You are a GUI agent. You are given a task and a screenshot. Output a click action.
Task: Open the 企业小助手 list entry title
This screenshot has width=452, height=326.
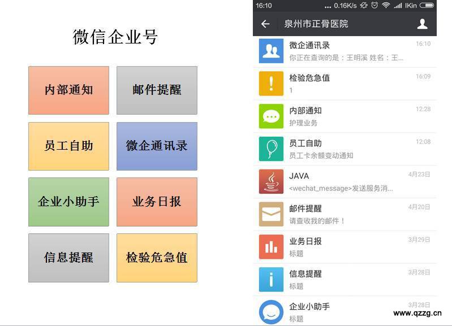(x=309, y=306)
